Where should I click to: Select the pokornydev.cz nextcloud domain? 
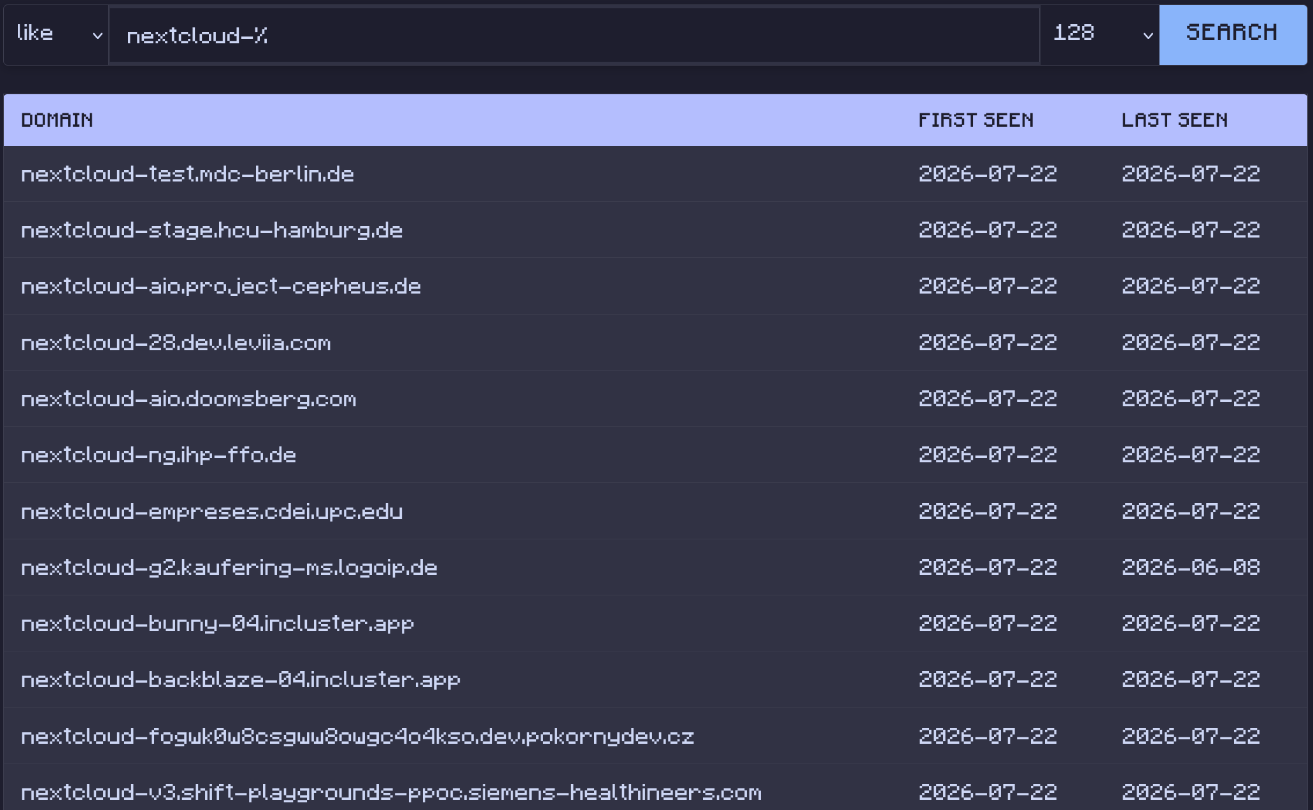pyautogui.click(x=358, y=736)
